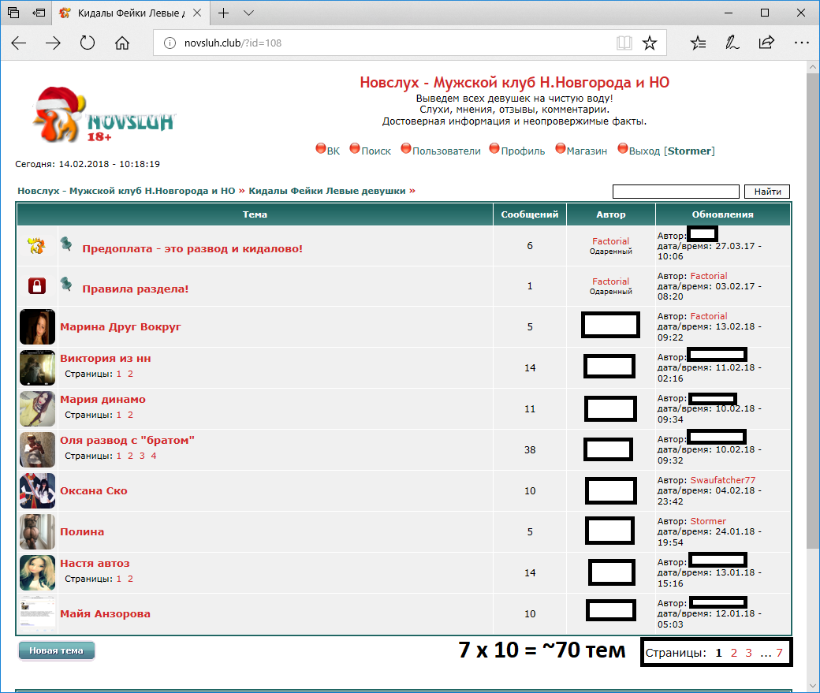This screenshot has width=820, height=693.
Task: Click the Novsluh site logo
Action: pyautogui.click(x=102, y=117)
